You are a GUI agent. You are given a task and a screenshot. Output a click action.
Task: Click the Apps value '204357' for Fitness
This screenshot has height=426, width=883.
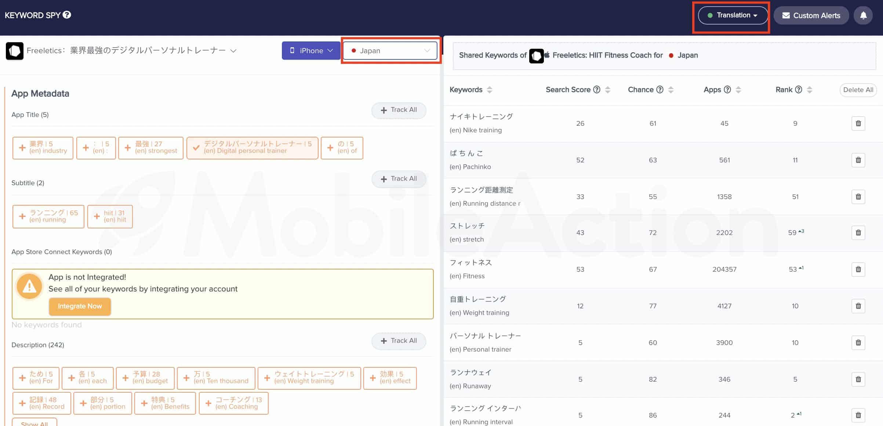[724, 269]
